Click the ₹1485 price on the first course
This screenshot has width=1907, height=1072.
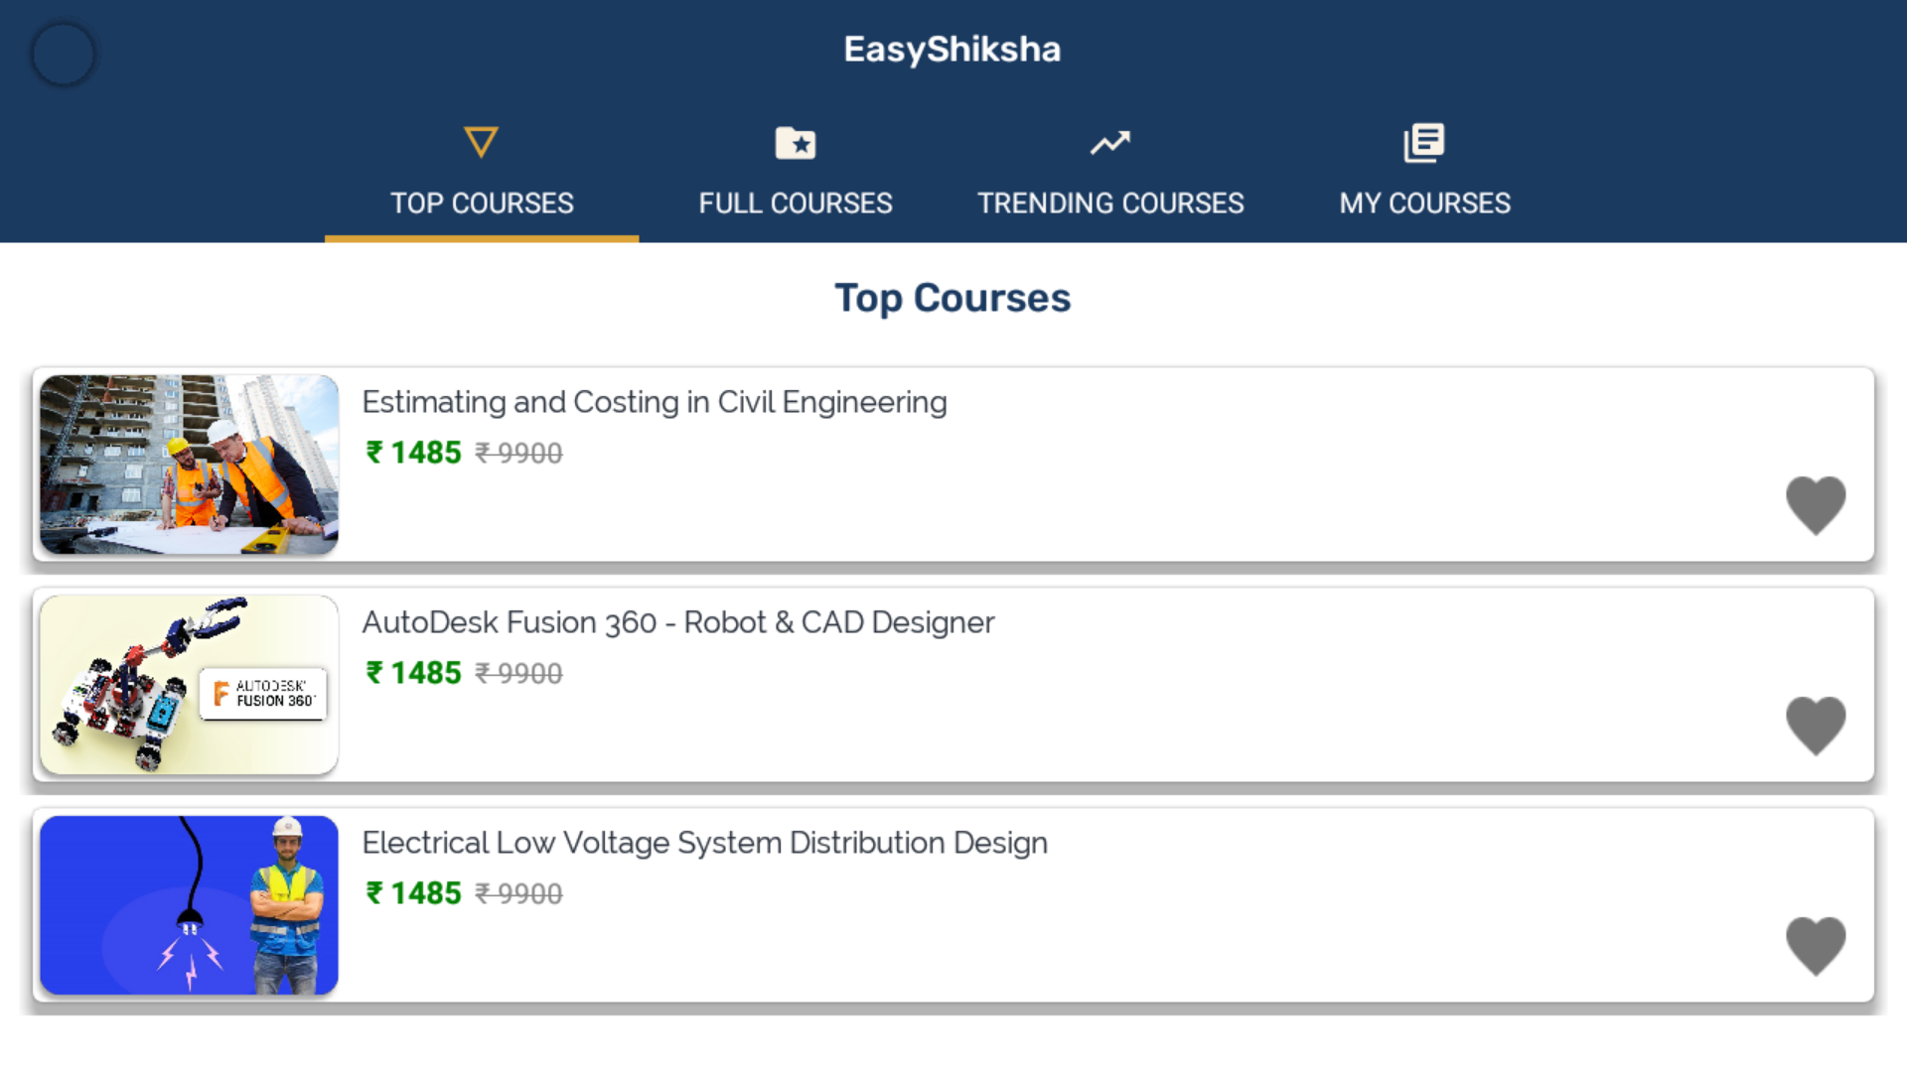coord(411,452)
